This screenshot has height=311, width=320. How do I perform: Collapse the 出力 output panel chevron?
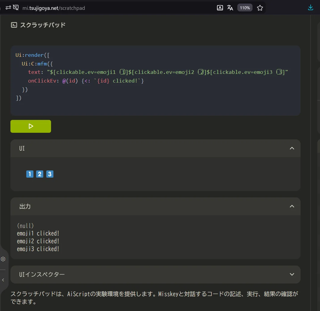tap(292, 206)
